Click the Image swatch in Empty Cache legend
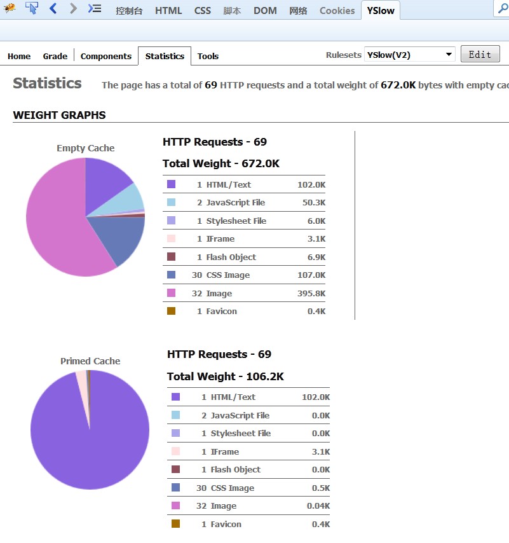509x543 pixels. [171, 293]
